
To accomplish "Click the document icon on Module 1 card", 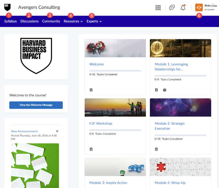I will coord(157,90).
